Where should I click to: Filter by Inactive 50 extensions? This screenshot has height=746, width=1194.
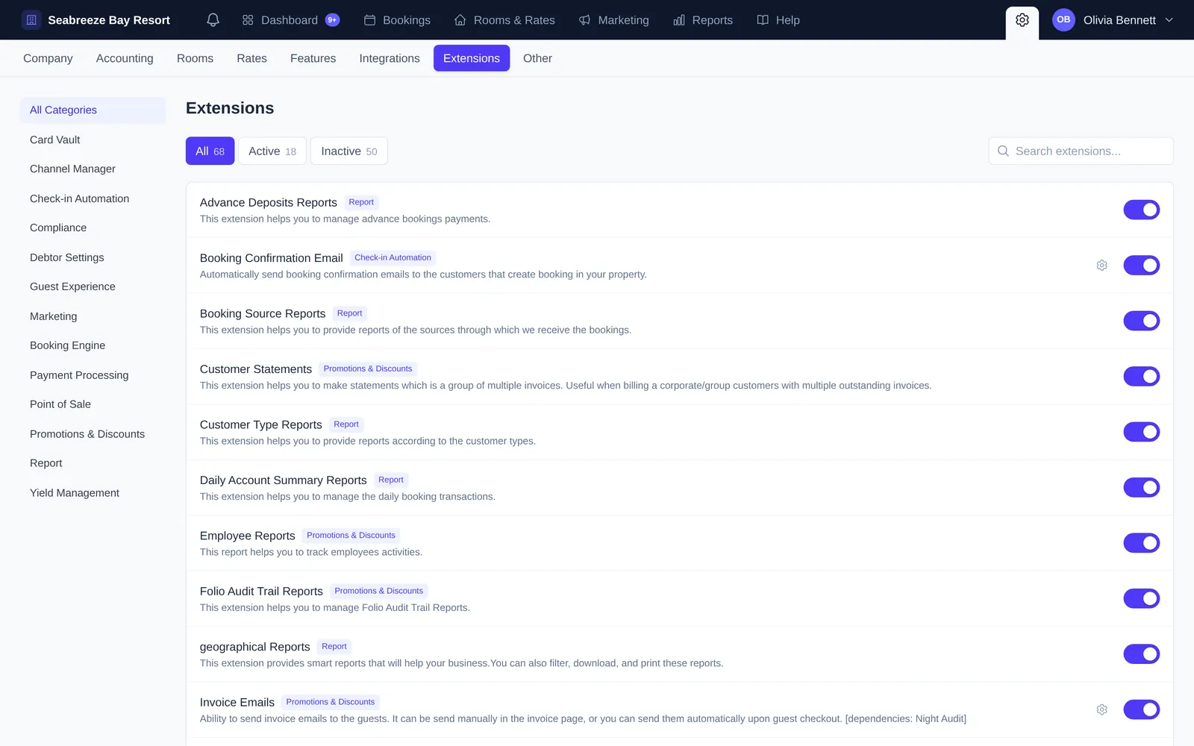(x=349, y=151)
